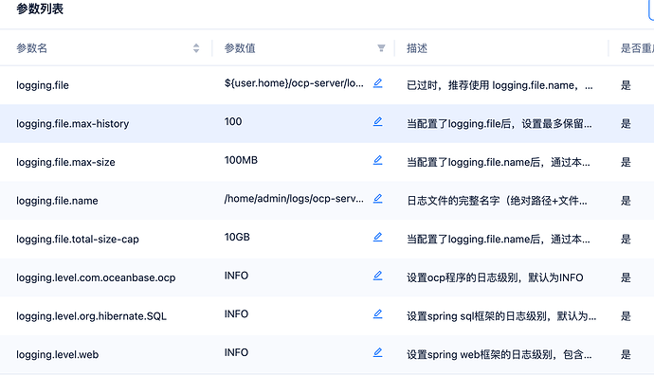Edit the logging.file.max-size value
This screenshot has width=654, height=375.
(377, 160)
